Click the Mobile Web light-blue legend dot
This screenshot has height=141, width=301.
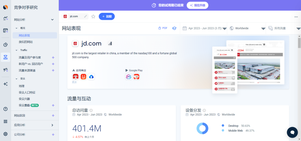click(x=223, y=130)
